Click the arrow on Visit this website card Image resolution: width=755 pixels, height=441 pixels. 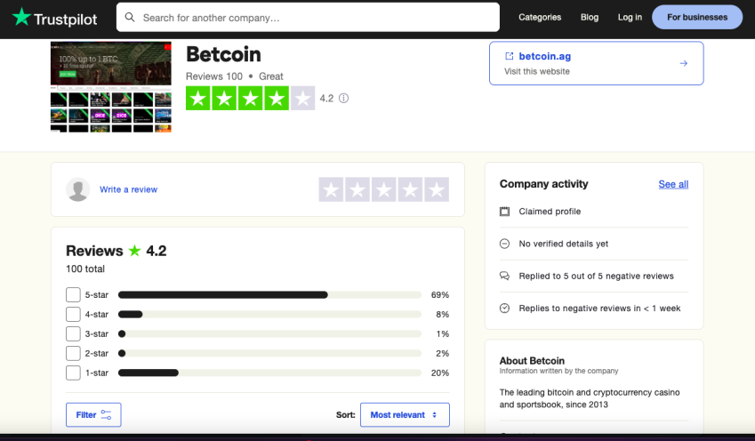[x=683, y=63]
